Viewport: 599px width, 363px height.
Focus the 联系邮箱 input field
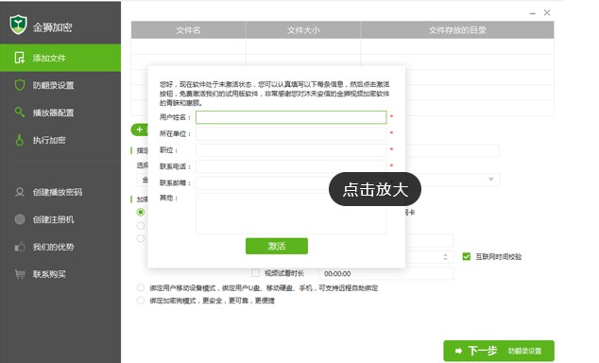(x=291, y=183)
